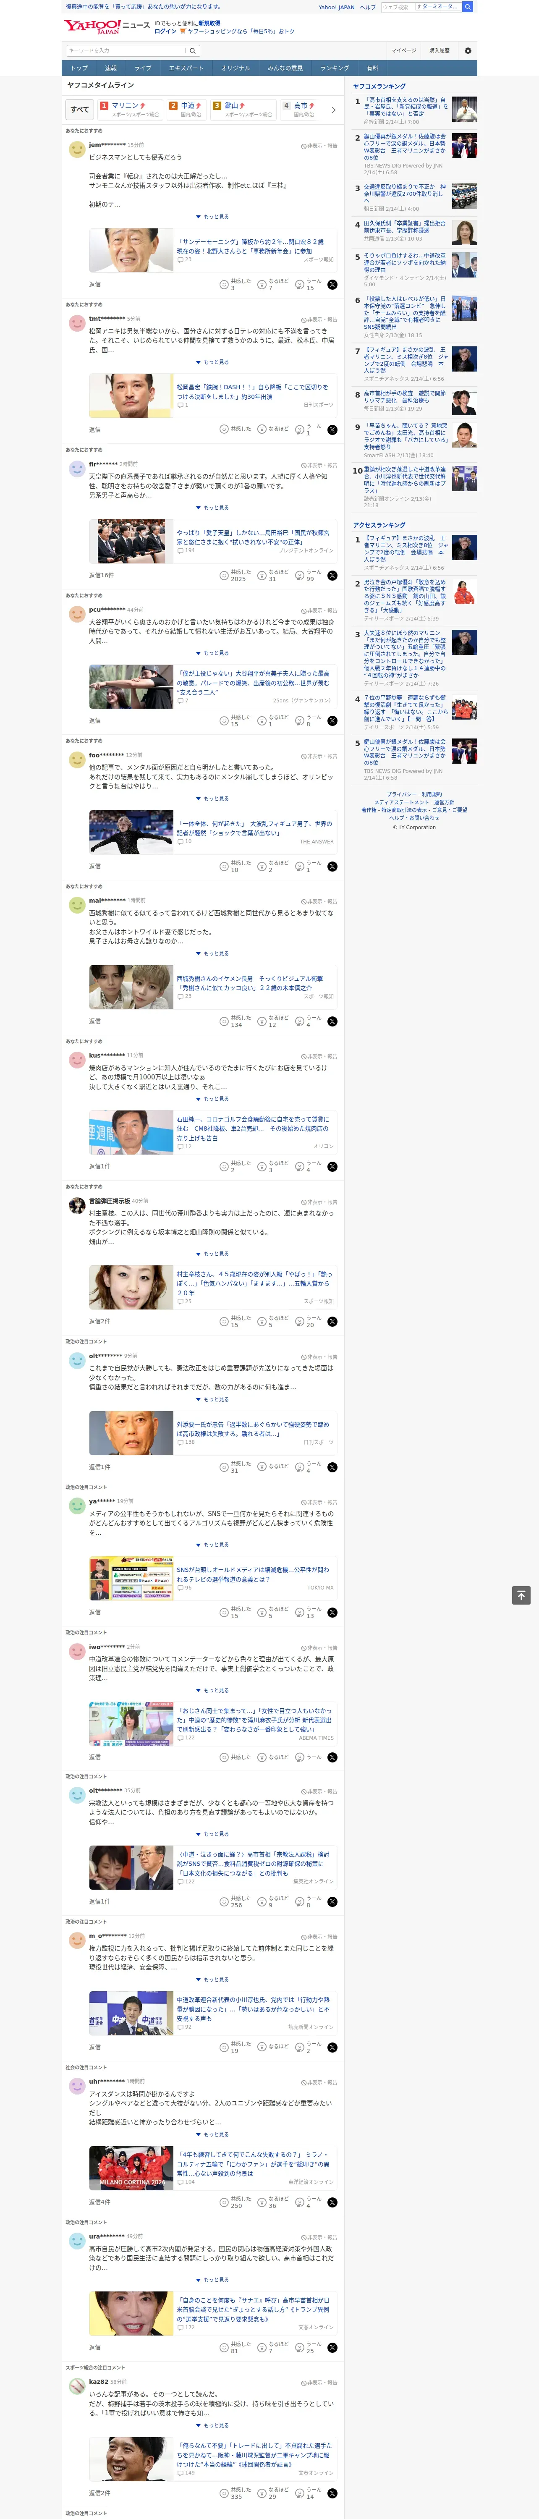This screenshot has height=2519, width=539.
Task: Click the keyword search magnifier icon
Action: pos(192,51)
